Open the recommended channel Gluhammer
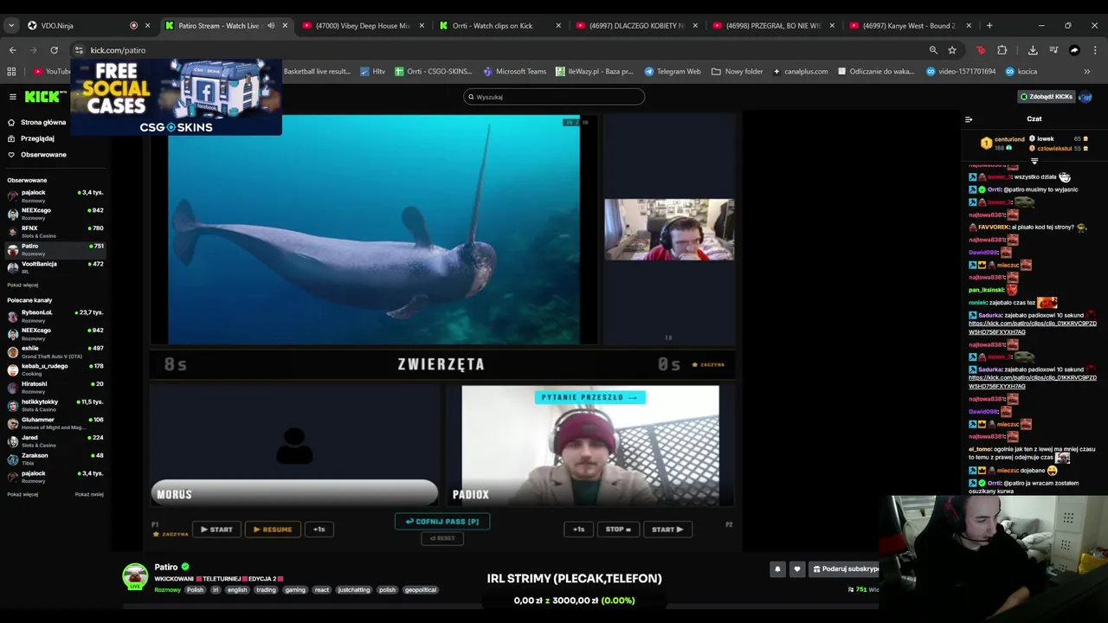 55,423
